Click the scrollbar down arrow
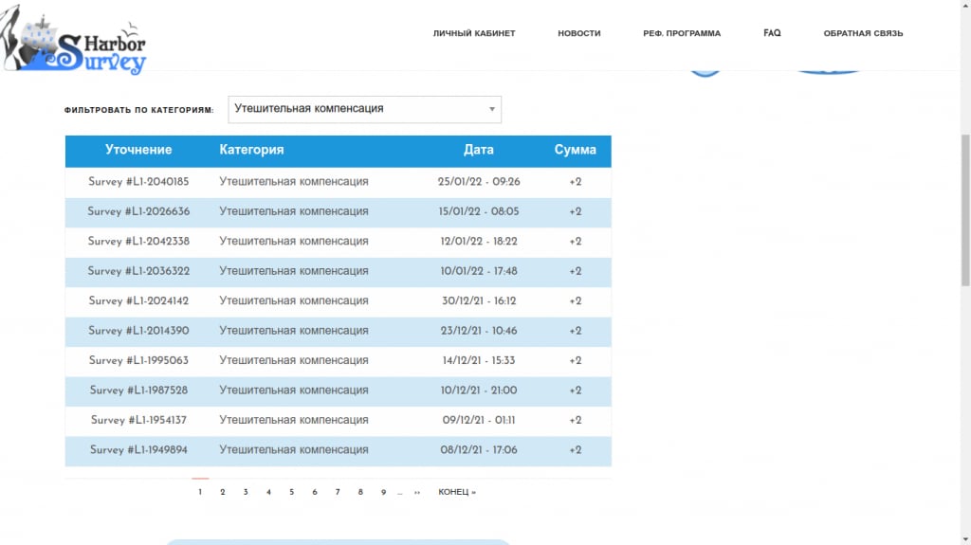971x545 pixels. click(x=965, y=540)
